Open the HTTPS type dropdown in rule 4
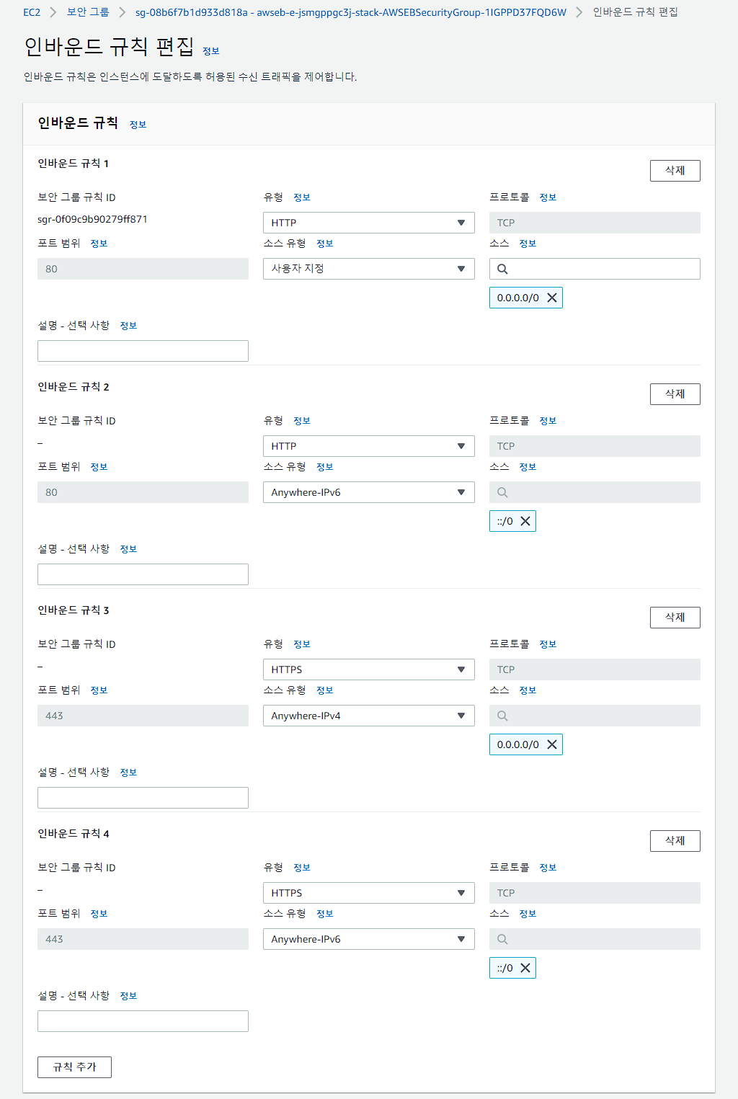The height and width of the screenshot is (1099, 738). click(369, 893)
